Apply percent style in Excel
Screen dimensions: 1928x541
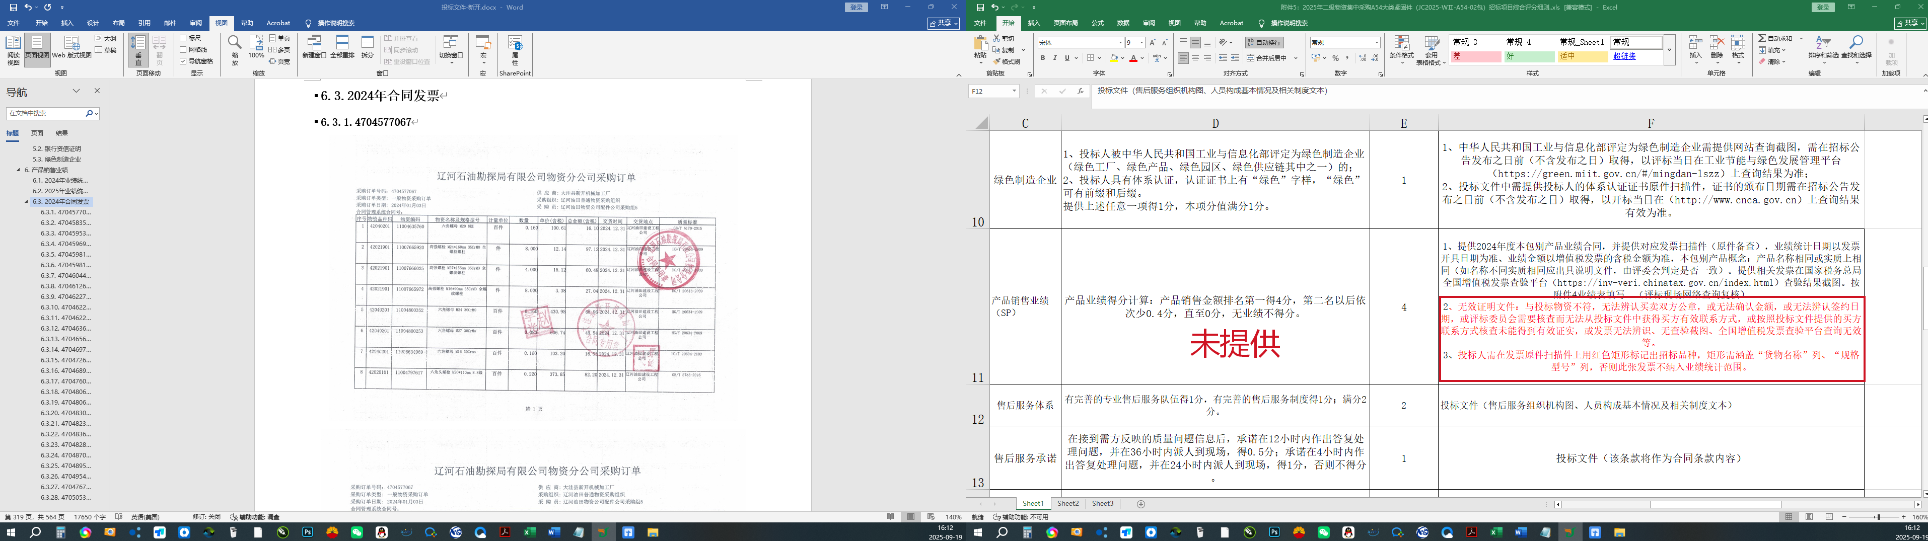click(1335, 57)
